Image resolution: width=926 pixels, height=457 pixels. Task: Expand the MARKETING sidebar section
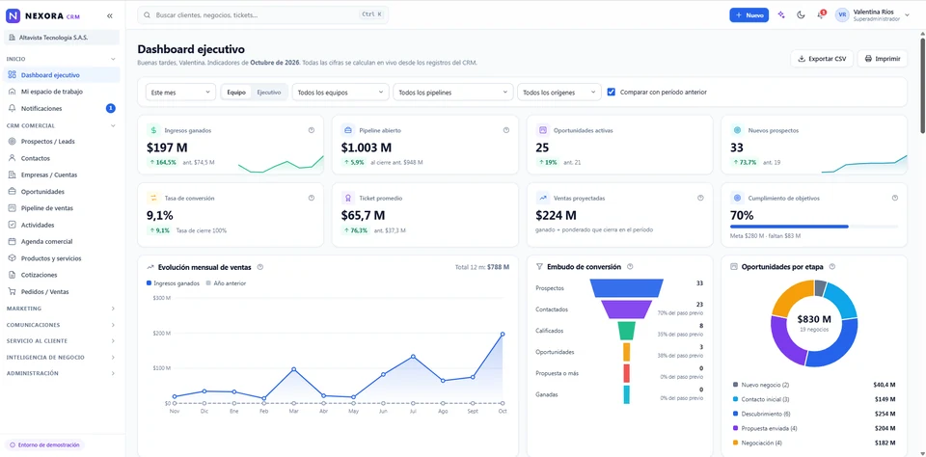coord(62,309)
